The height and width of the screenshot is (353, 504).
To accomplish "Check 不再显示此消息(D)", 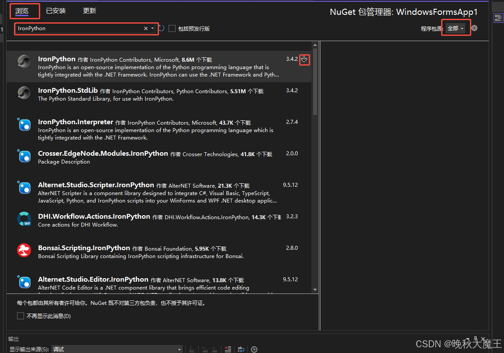I will [20, 315].
